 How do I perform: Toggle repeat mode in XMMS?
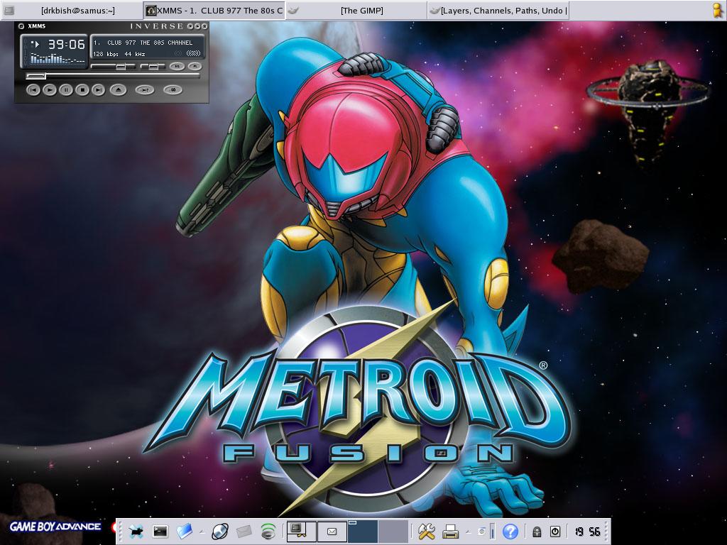[173, 90]
